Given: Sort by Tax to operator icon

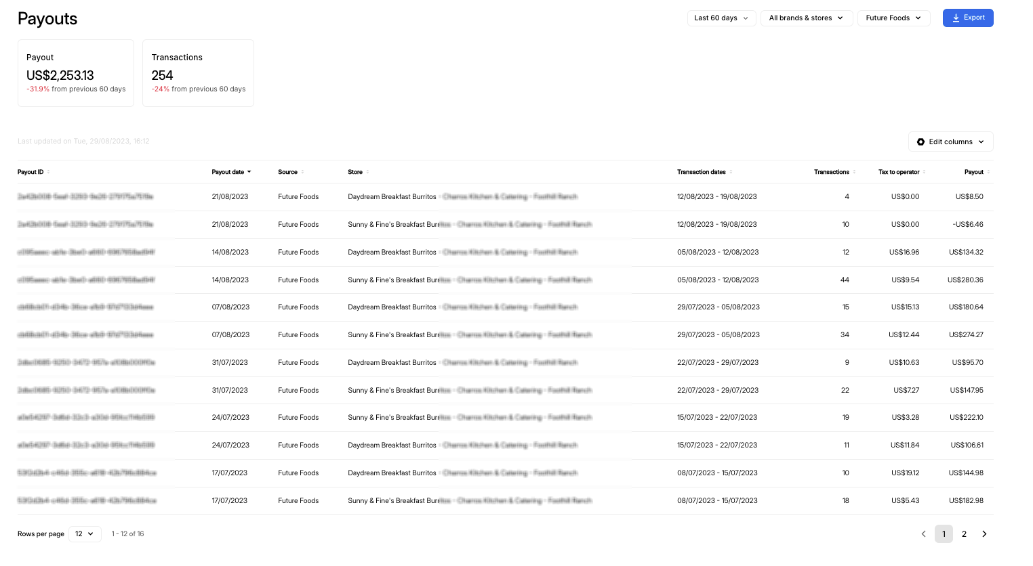Looking at the screenshot, I should [925, 172].
